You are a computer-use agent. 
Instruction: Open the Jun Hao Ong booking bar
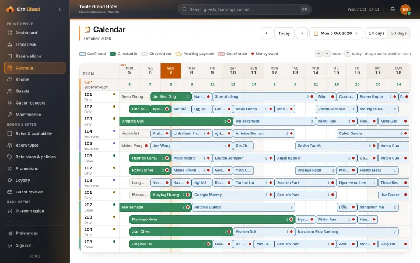[x=171, y=96]
